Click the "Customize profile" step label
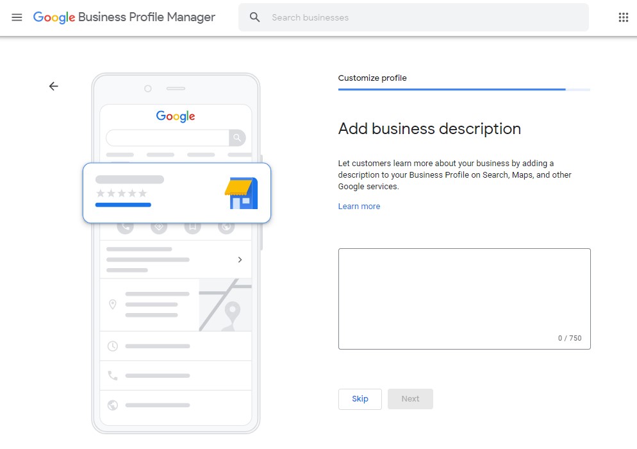 (x=372, y=78)
